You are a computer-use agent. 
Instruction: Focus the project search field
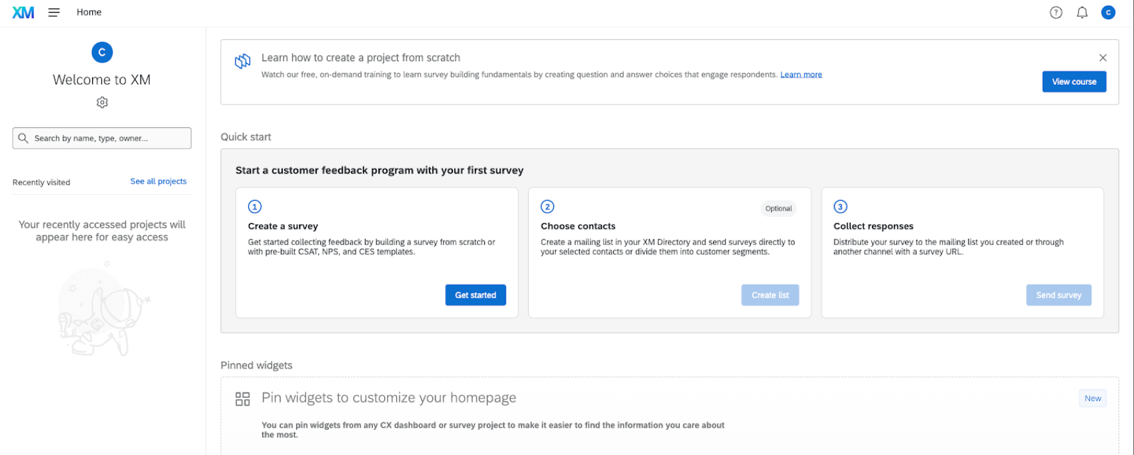coord(107,138)
